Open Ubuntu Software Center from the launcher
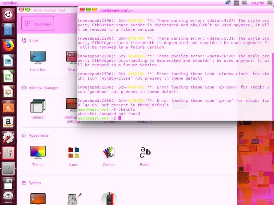 click(8, 107)
